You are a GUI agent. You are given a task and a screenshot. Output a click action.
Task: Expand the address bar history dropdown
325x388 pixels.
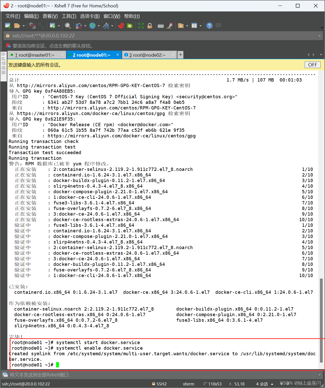(319, 36)
